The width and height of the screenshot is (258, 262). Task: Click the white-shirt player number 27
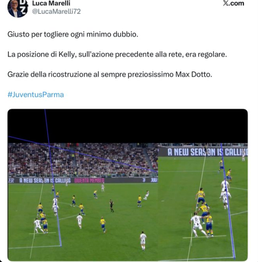tap(143, 241)
